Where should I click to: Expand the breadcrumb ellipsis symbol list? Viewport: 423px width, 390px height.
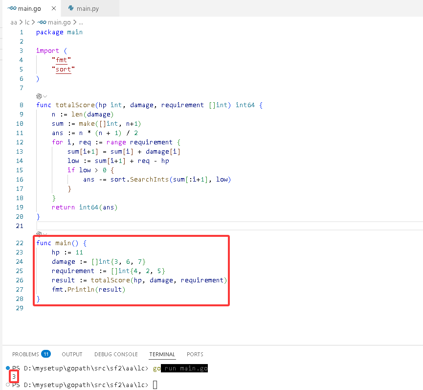pos(81,23)
